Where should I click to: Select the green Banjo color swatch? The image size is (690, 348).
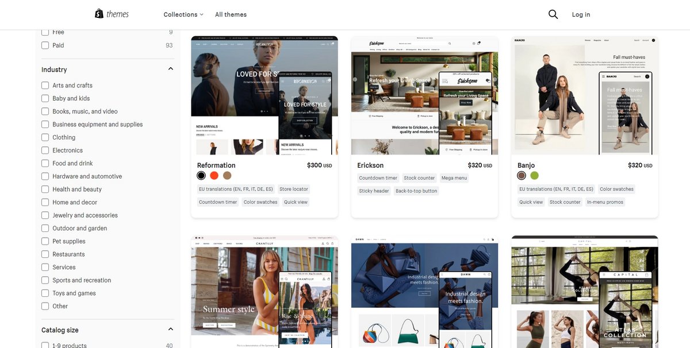[x=534, y=175]
